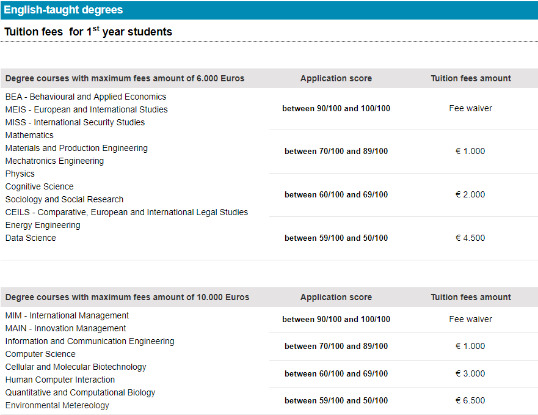Select the € 6.500 tuition fee amount

coord(470,400)
